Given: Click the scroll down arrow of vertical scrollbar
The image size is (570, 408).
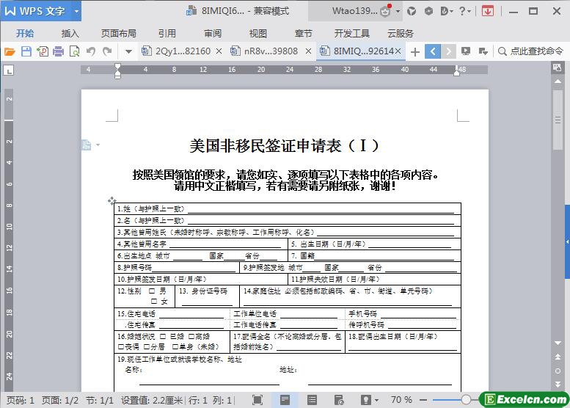Looking at the screenshot, I should pos(558,343).
